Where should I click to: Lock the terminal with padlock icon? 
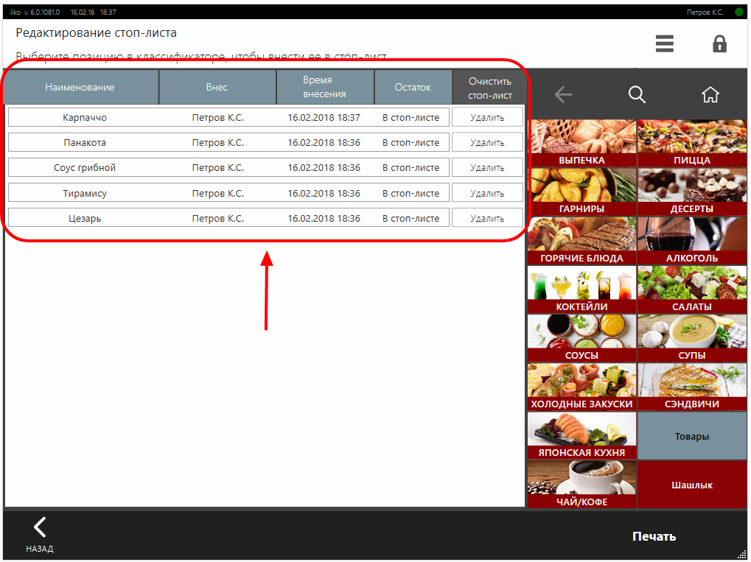tap(719, 43)
